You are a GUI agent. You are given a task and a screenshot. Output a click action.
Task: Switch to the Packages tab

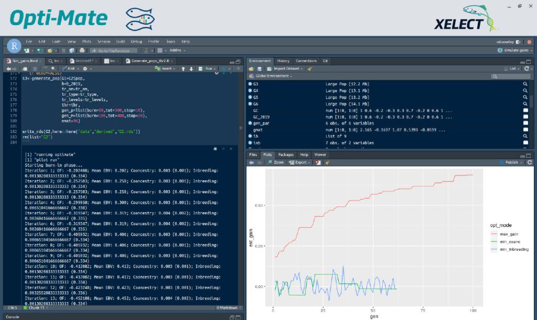pyautogui.click(x=286, y=155)
